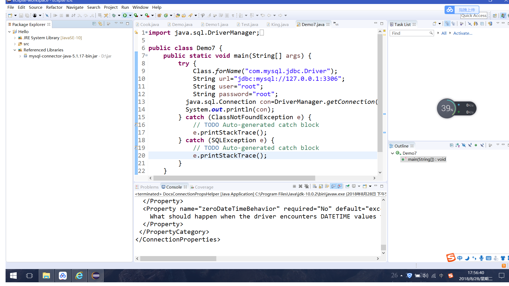509x286 pixels.
Task: Remove all terminated launches in Console
Action: click(306, 186)
